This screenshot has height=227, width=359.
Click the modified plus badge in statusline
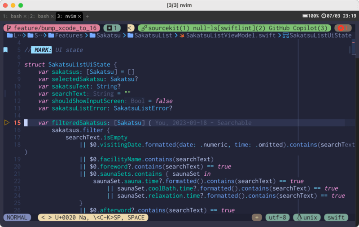[x=257, y=218]
